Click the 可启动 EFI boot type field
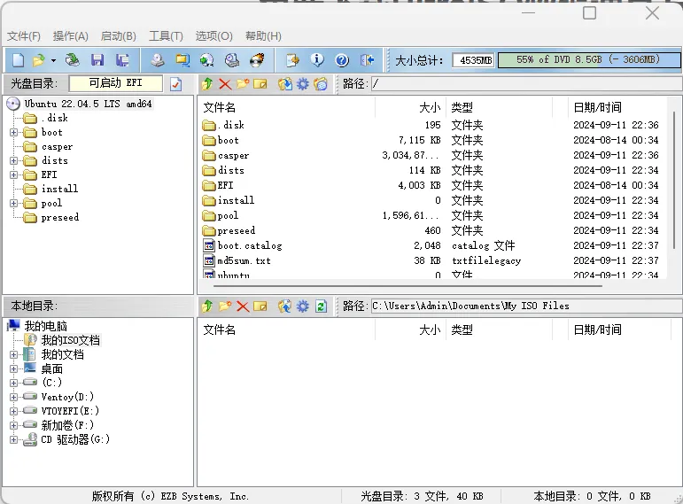Screen dimensions: 683x504 (116, 83)
